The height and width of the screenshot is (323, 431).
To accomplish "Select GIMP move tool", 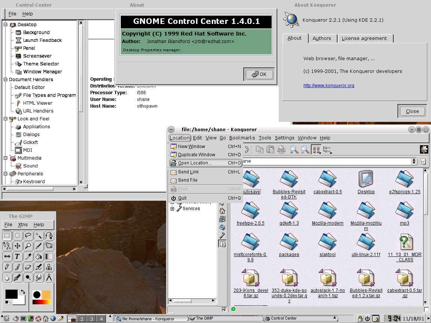I will tap(17, 246).
